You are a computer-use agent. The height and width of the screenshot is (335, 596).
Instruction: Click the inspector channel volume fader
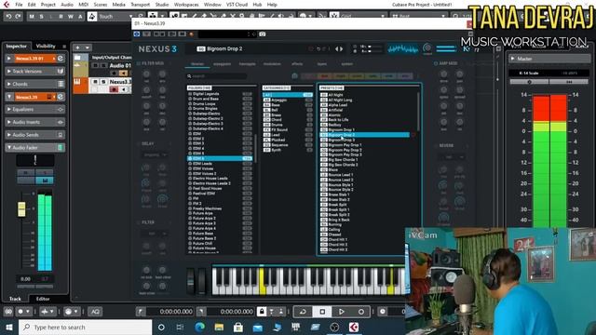point(21,209)
